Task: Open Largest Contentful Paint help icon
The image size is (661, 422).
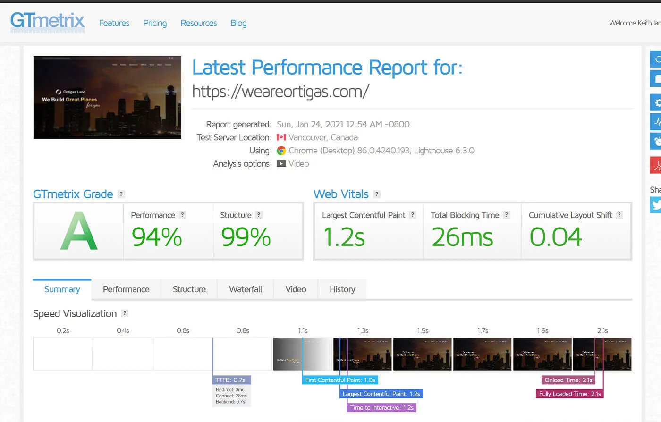Action: click(x=413, y=215)
